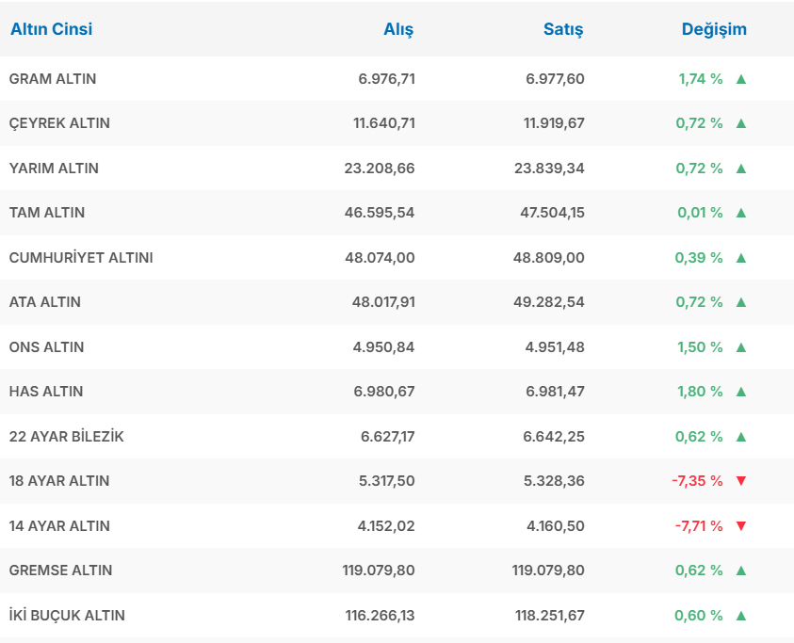Open the YARIM ALTIN details
The image size is (794, 643).
(x=54, y=169)
